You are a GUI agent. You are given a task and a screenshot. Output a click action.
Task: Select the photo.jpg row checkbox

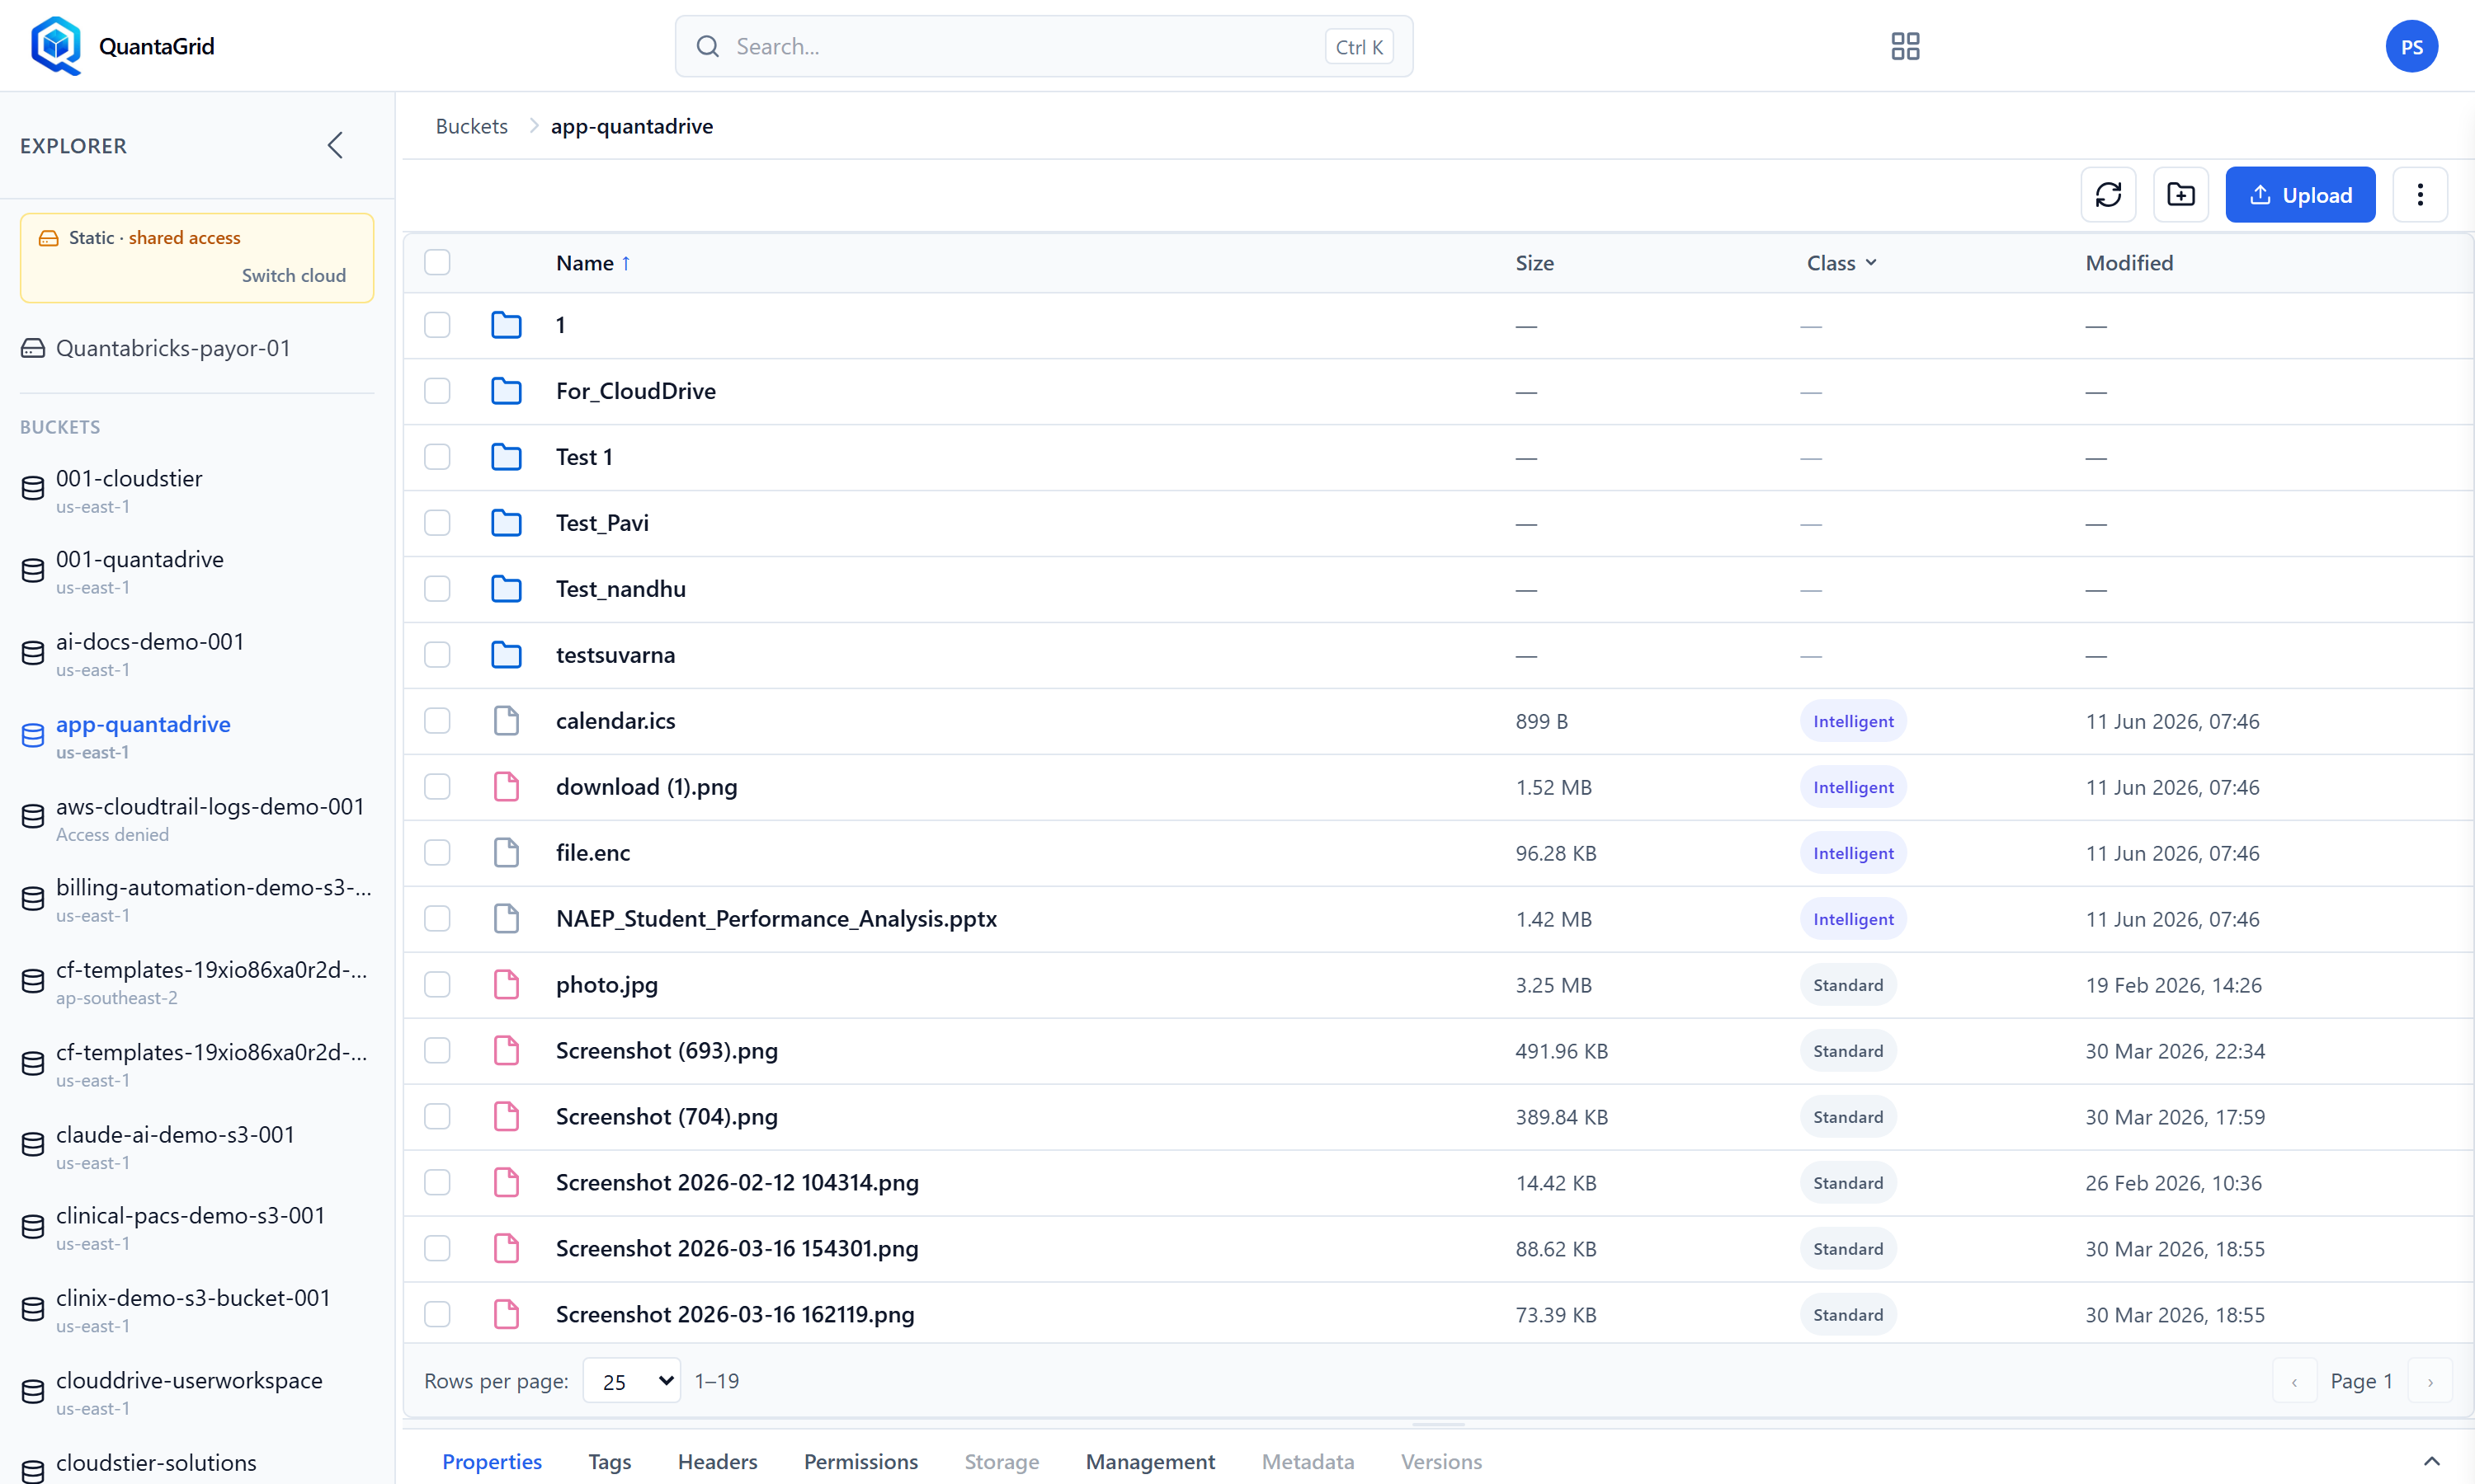coord(437,985)
